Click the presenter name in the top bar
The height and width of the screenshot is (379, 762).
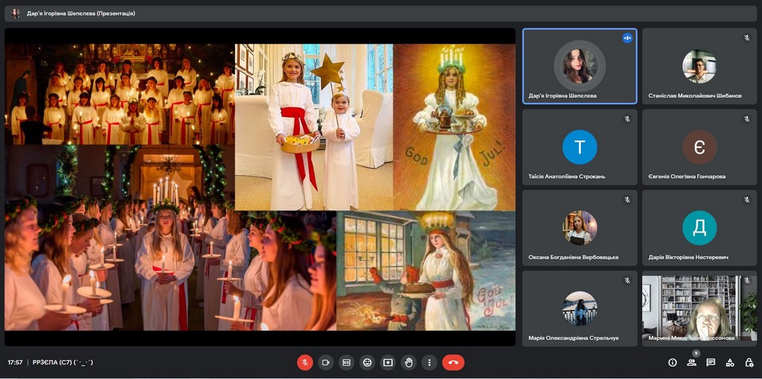click(x=80, y=13)
